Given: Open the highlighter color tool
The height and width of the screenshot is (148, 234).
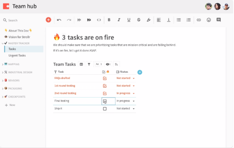Looking at the screenshot, I should [149, 20].
